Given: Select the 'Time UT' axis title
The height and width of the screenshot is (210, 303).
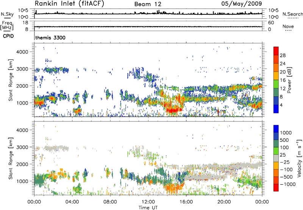Looking at the screenshot, I should (x=148, y=208).
